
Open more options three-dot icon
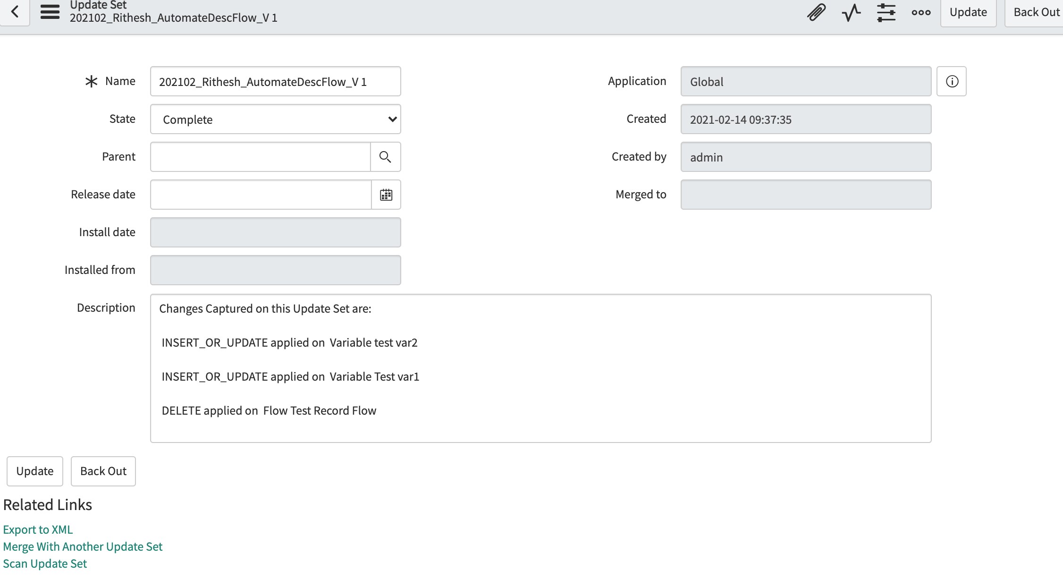[x=921, y=12]
